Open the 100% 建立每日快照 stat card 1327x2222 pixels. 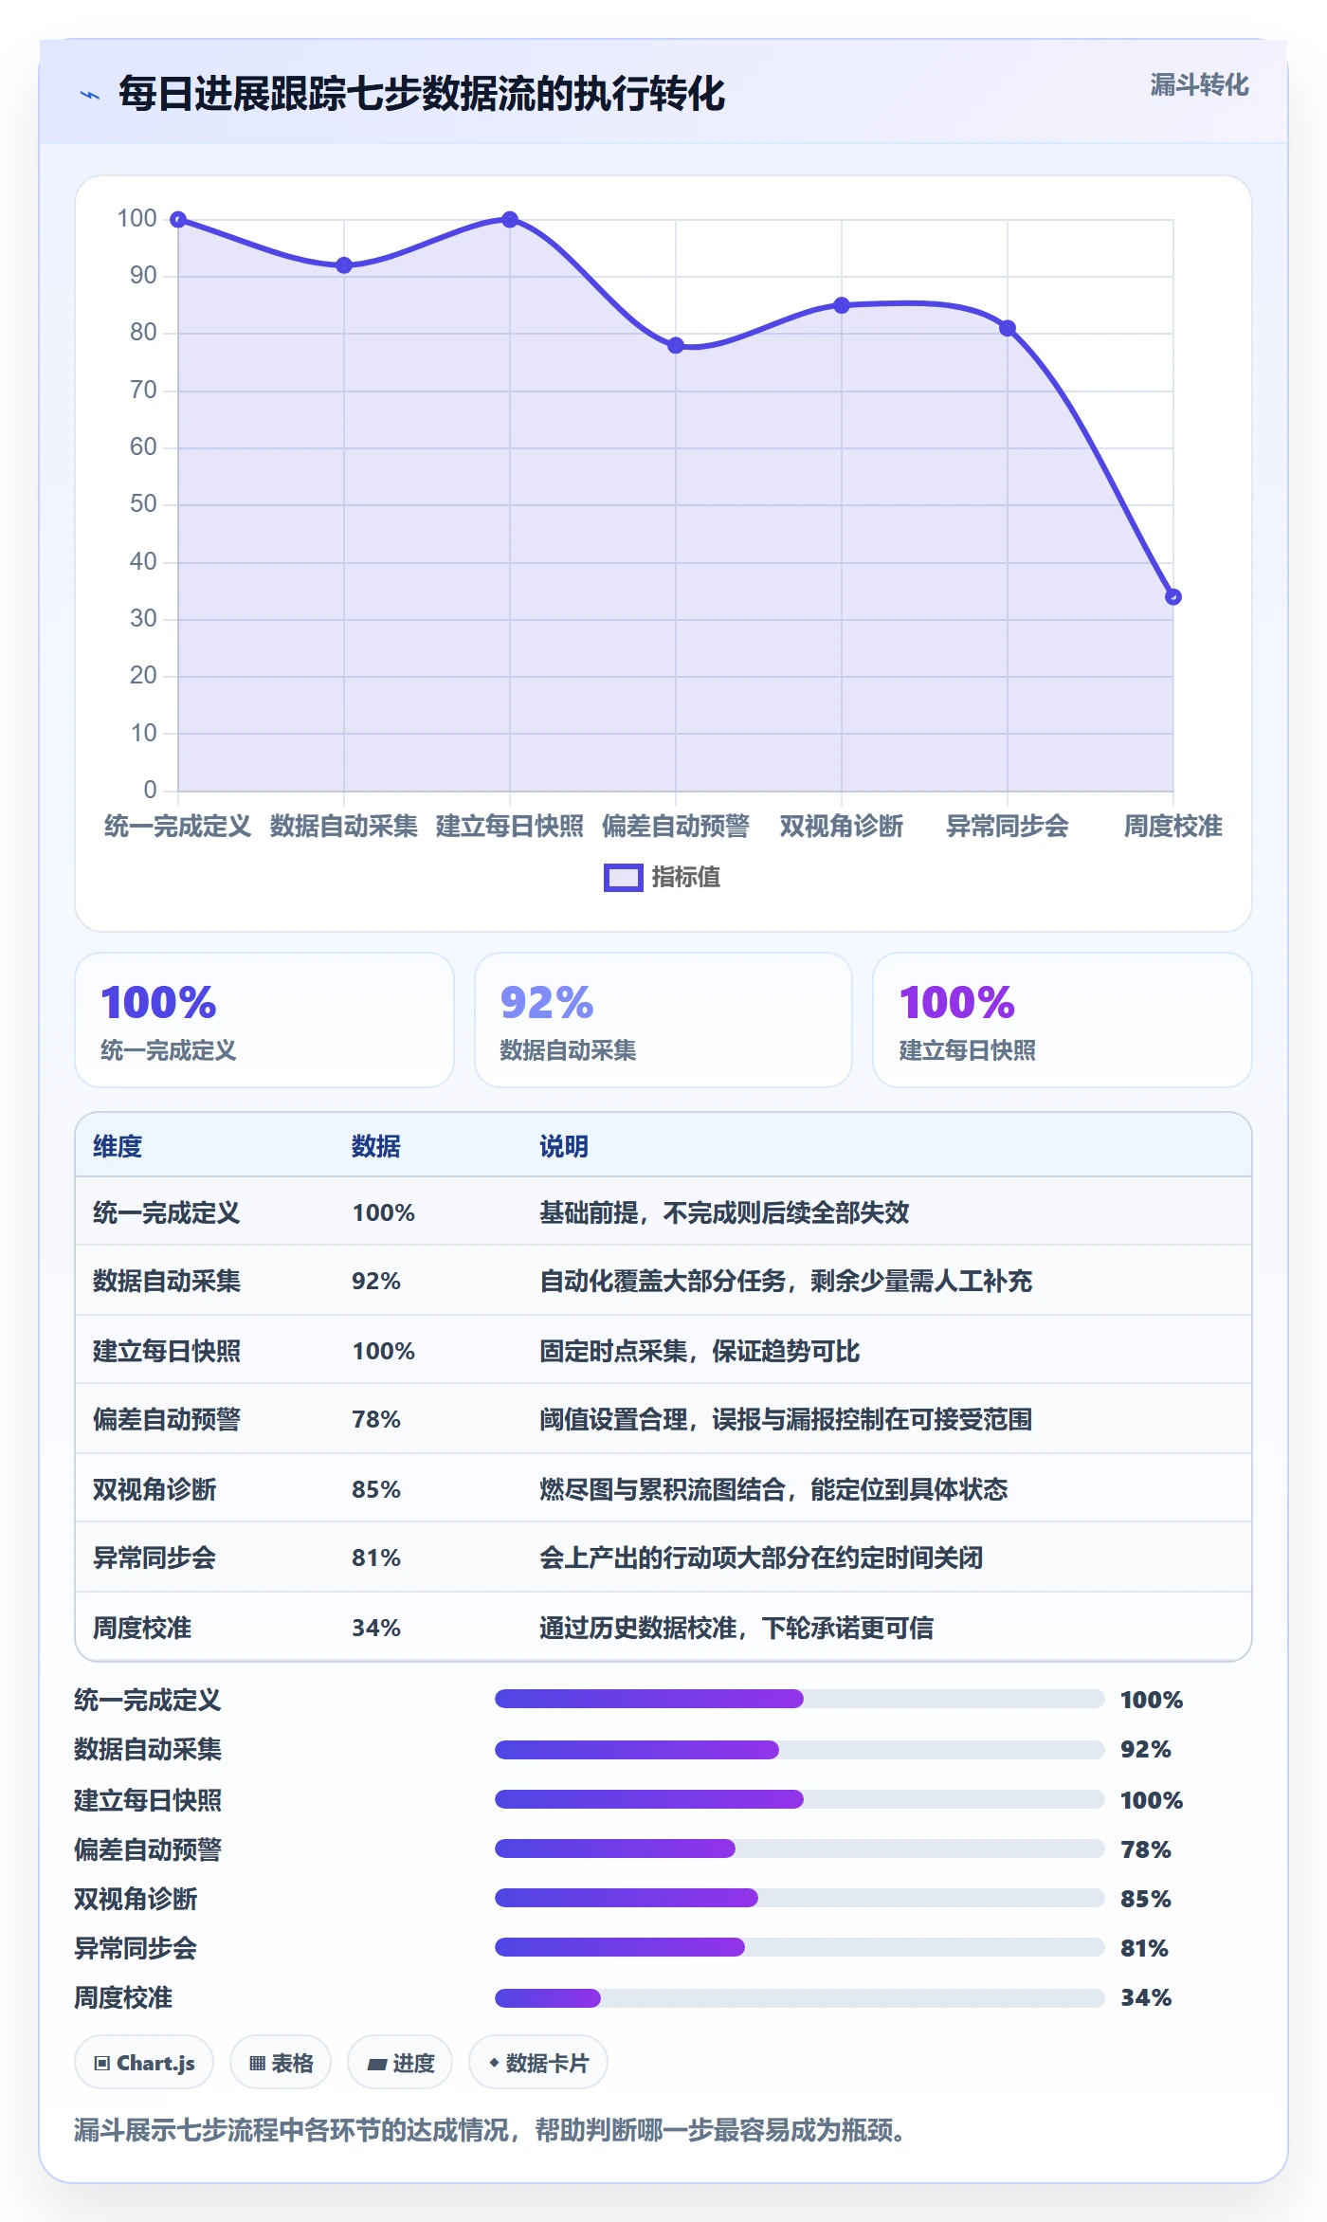click(1063, 1020)
